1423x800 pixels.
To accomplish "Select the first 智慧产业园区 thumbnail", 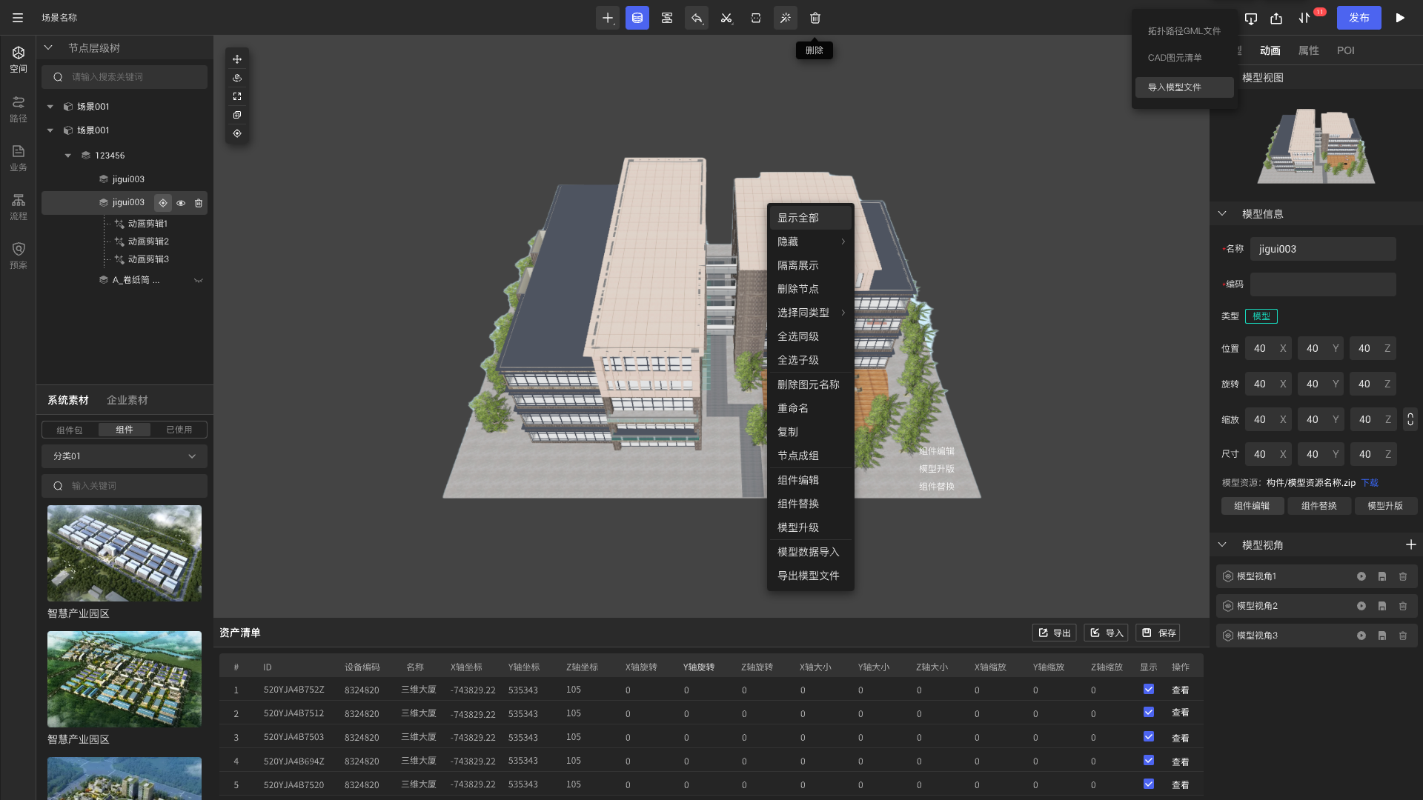I will [124, 553].
